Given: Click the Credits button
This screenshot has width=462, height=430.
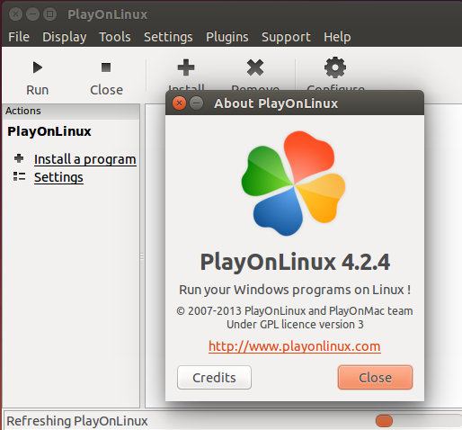Looking at the screenshot, I should coord(214,378).
